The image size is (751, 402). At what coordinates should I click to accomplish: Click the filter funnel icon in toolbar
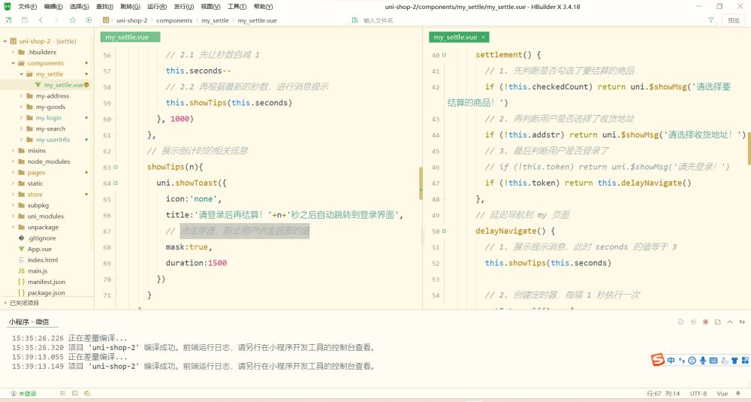coord(710,20)
